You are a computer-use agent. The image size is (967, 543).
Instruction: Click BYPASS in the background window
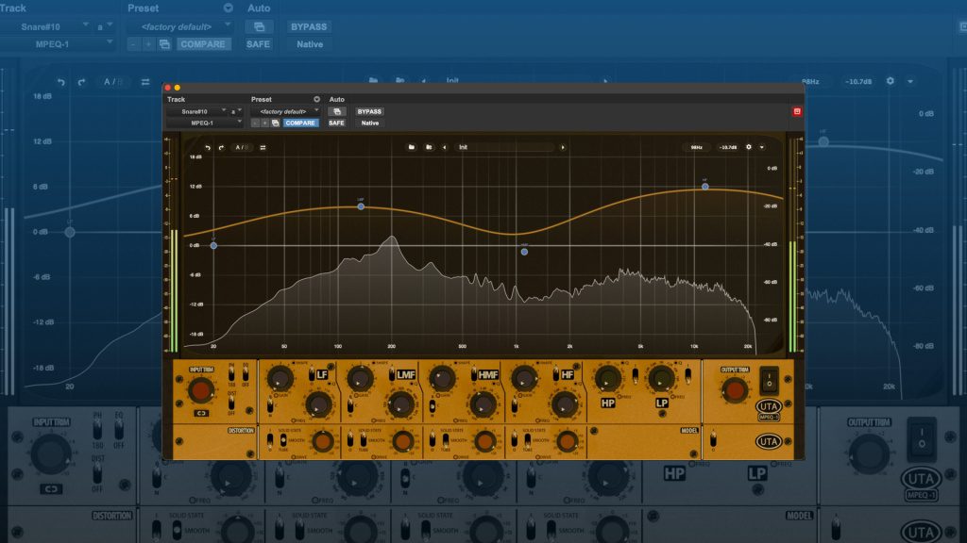[x=309, y=26]
